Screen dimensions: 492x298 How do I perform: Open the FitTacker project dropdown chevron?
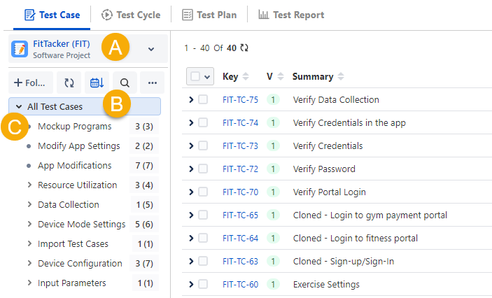tap(151, 49)
